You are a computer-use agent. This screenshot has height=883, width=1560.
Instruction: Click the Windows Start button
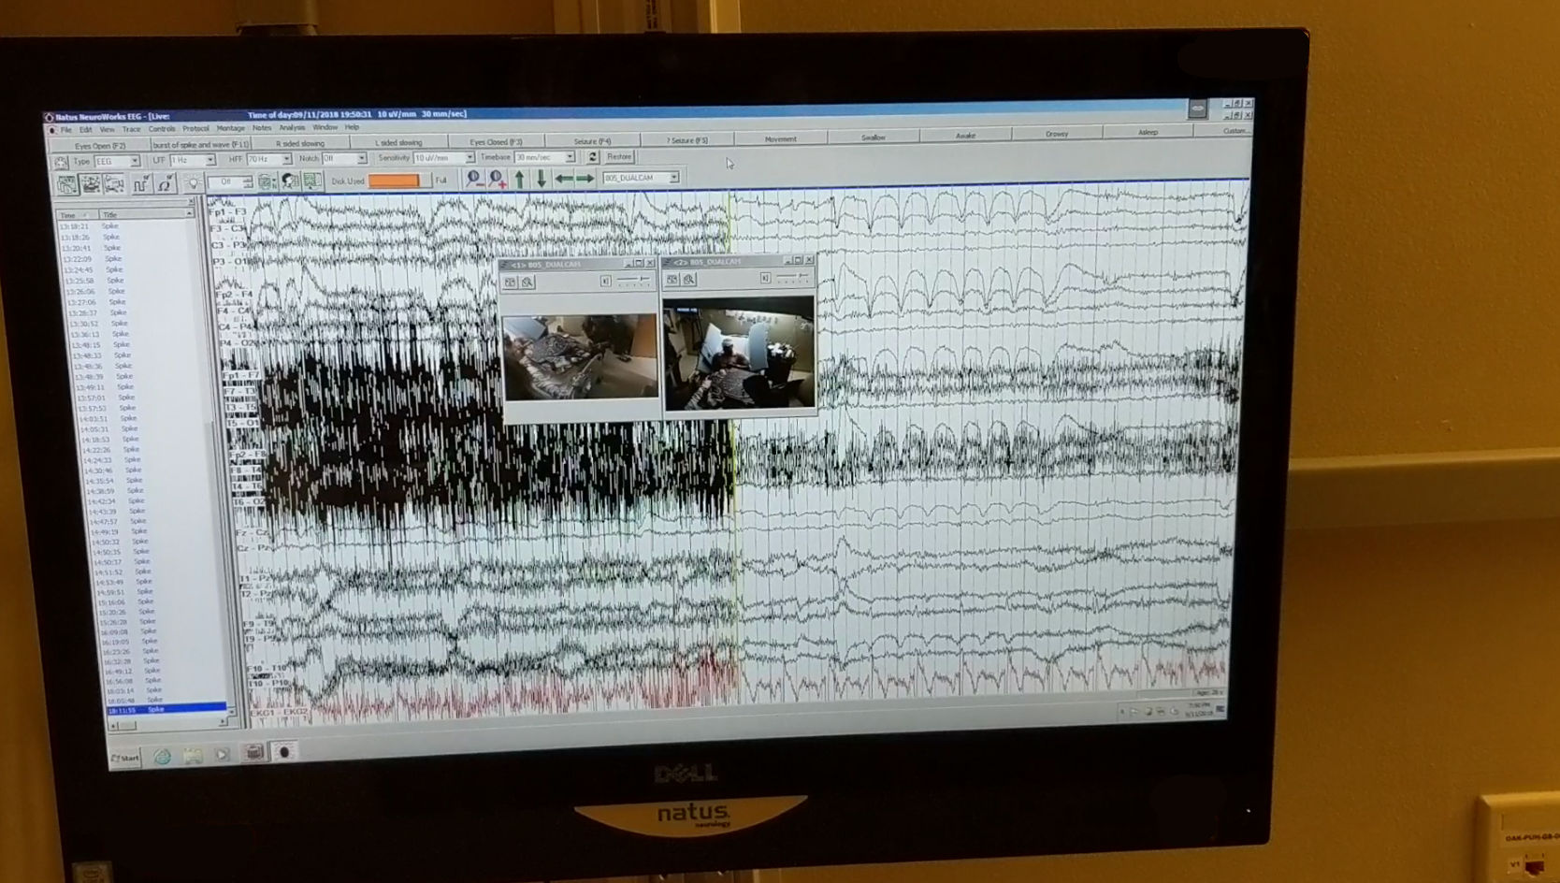[x=124, y=758]
